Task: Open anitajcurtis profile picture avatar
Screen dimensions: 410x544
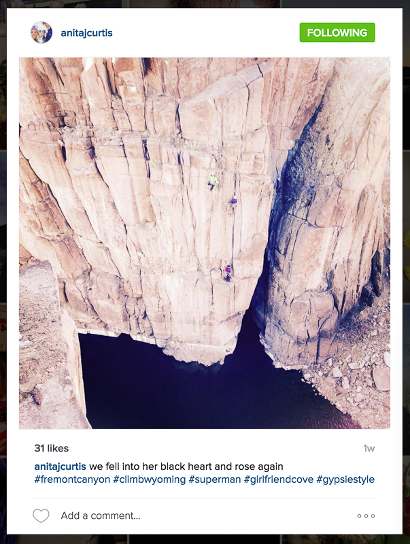Action: click(x=41, y=33)
